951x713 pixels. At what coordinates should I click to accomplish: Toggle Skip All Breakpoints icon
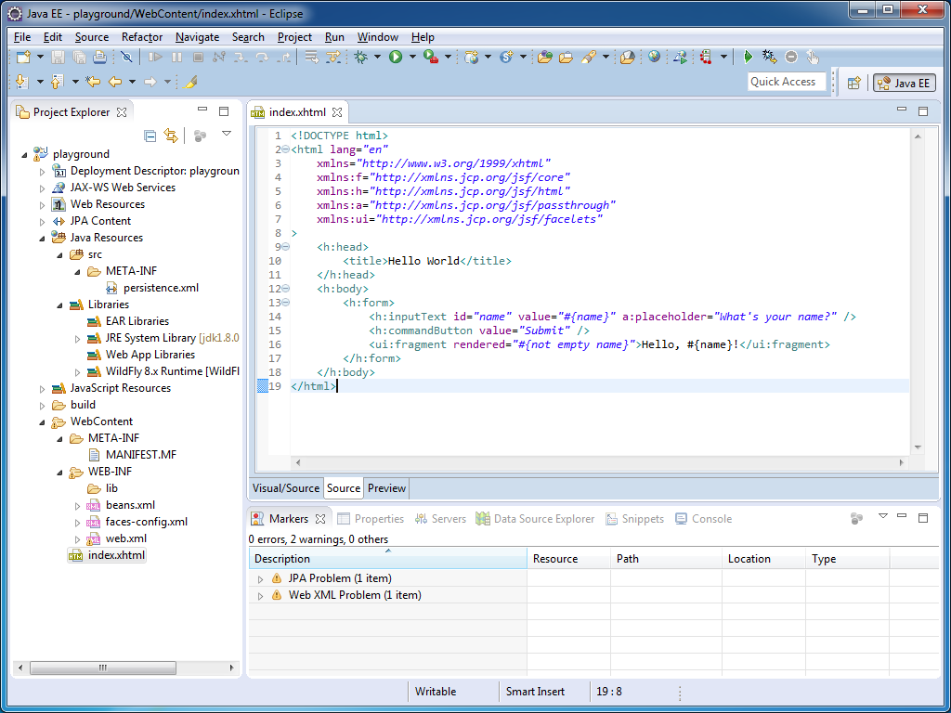coord(126,58)
